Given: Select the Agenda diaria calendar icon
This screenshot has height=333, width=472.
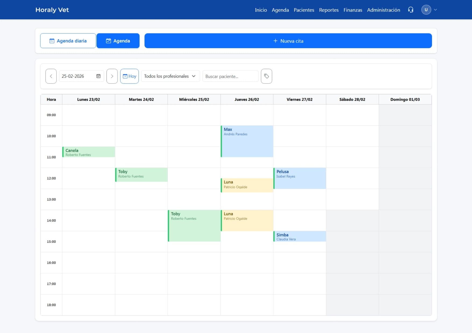Looking at the screenshot, I should (x=52, y=41).
